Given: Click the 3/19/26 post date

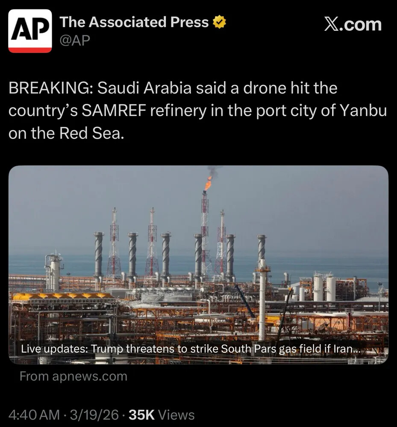Looking at the screenshot, I should tap(94, 415).
